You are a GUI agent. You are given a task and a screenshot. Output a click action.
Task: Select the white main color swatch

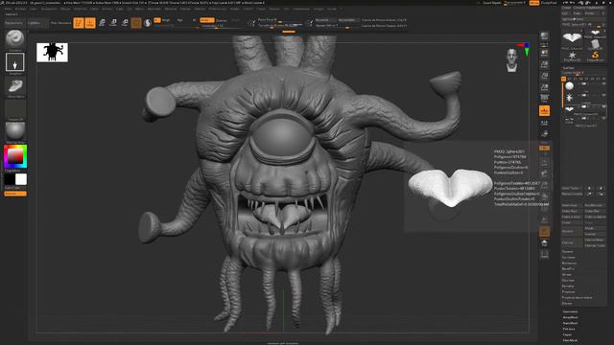pos(21,179)
